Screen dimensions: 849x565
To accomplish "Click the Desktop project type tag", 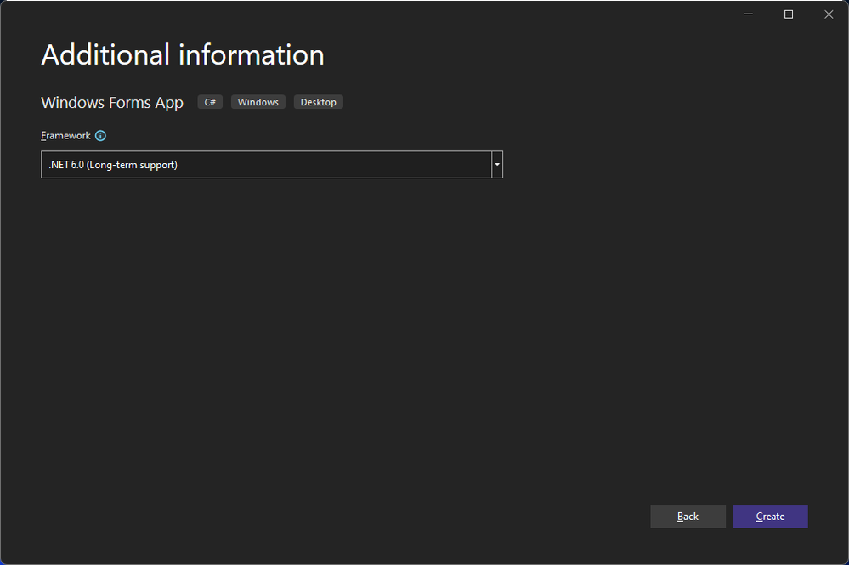I will coord(319,102).
